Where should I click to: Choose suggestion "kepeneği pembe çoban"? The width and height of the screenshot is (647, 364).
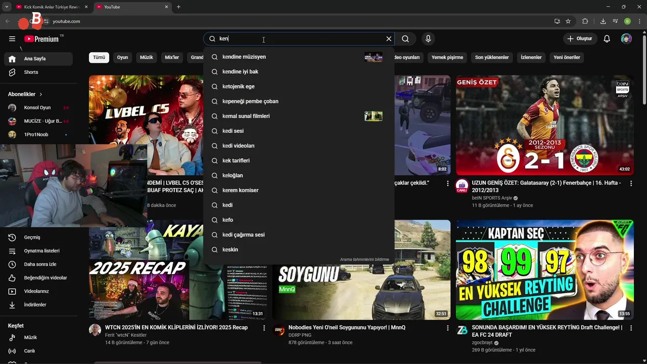[x=299, y=101]
